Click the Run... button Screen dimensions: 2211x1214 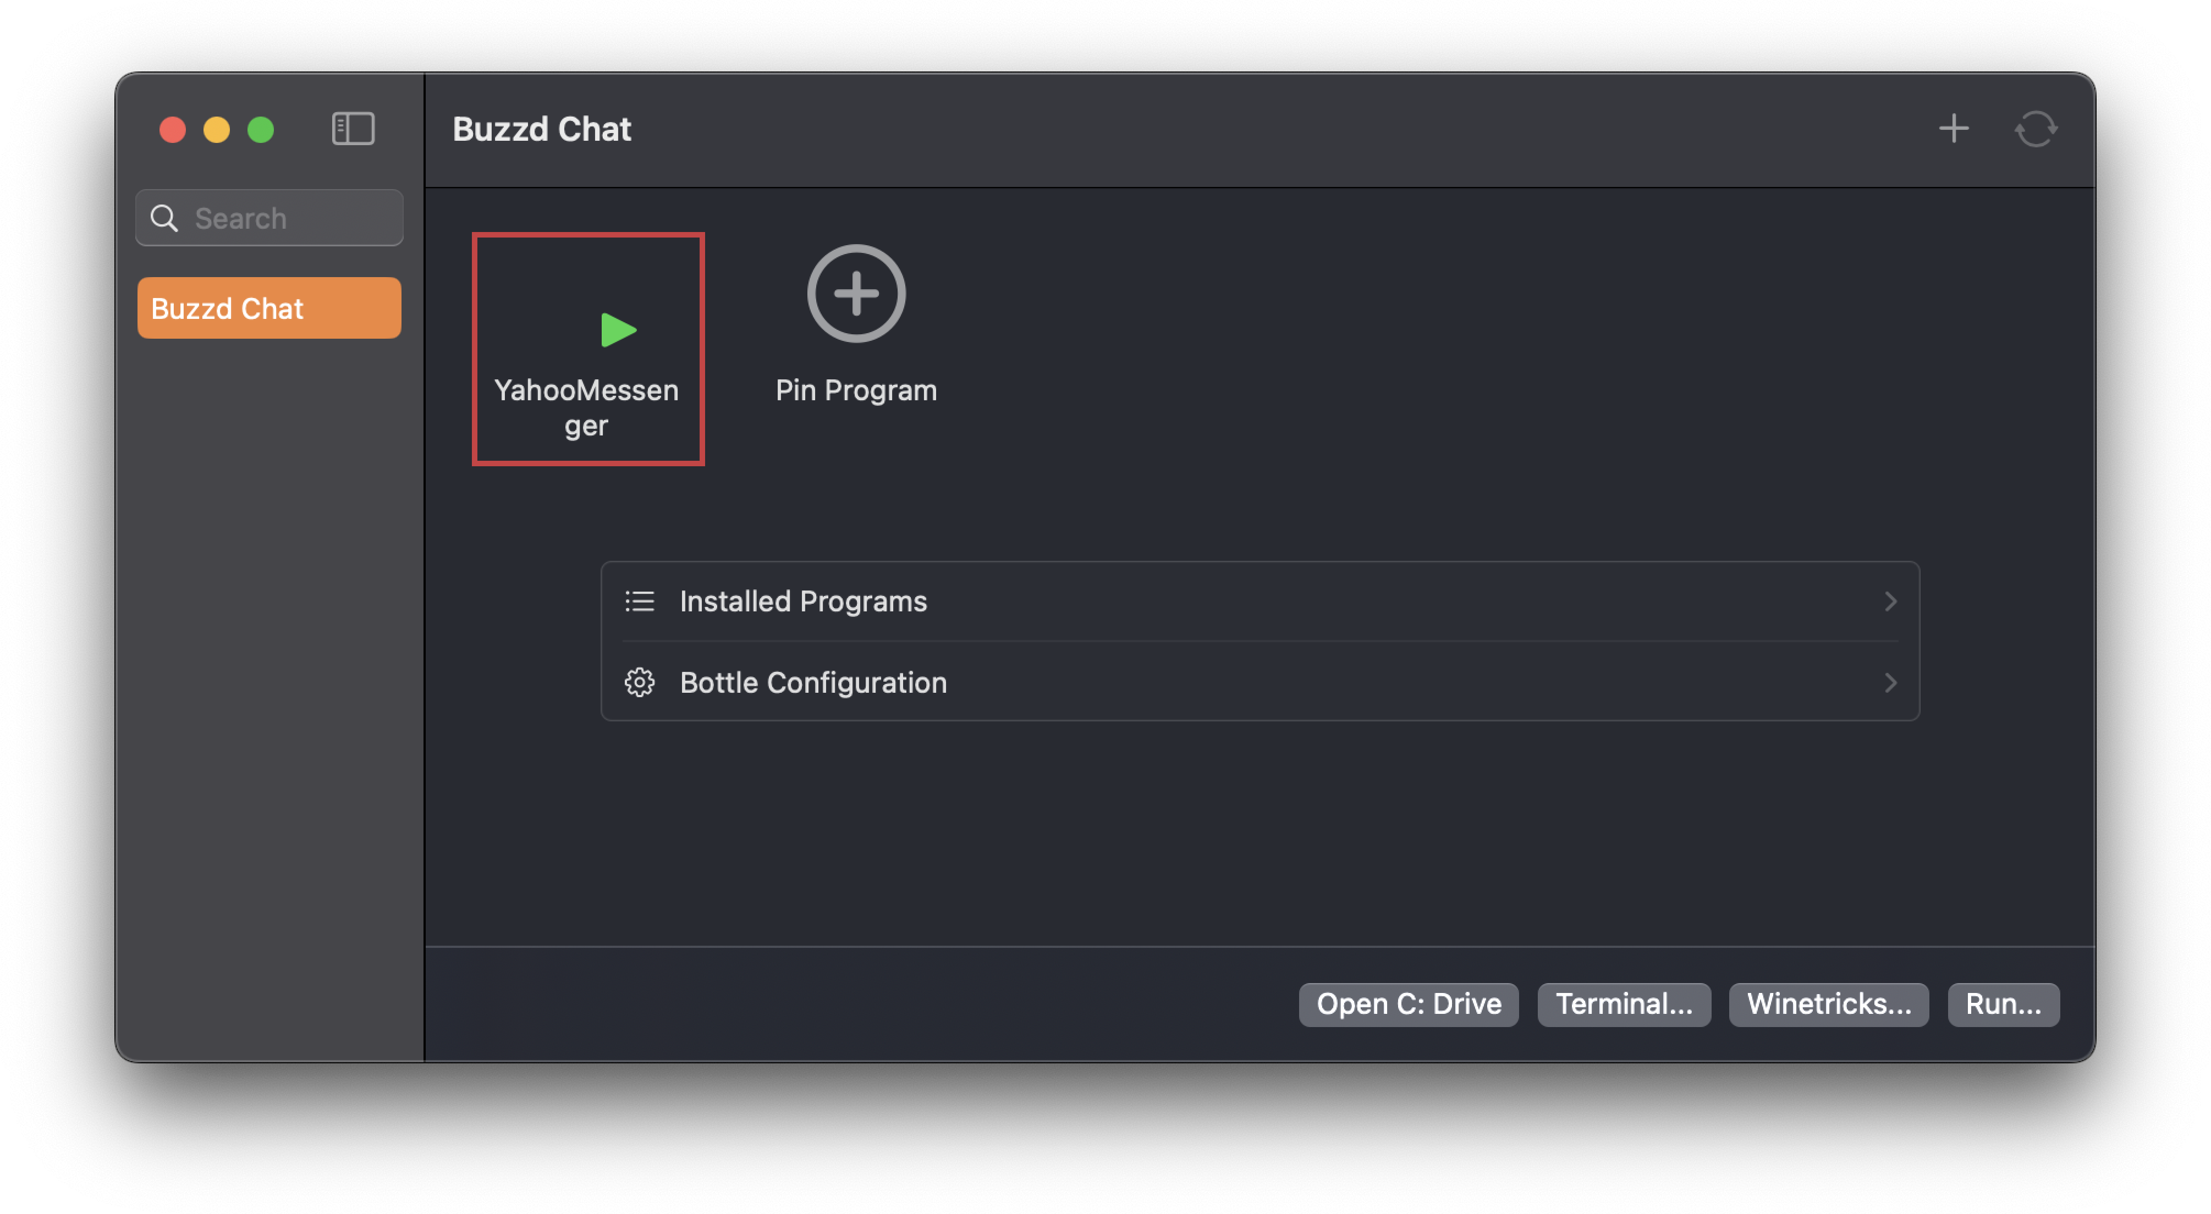coord(2003,1004)
